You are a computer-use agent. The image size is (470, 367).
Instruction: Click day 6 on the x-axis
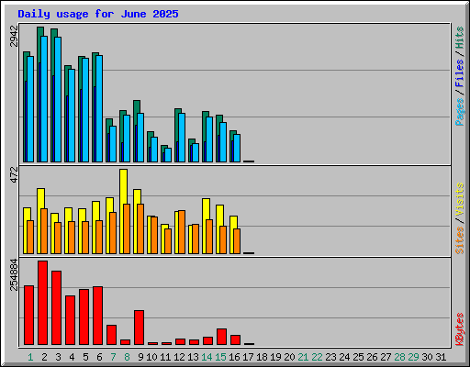[x=99, y=357]
